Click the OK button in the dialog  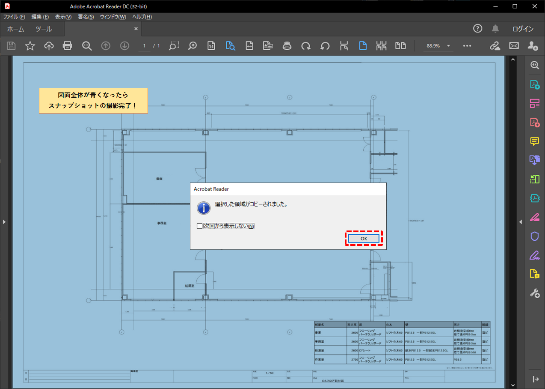(x=363, y=239)
